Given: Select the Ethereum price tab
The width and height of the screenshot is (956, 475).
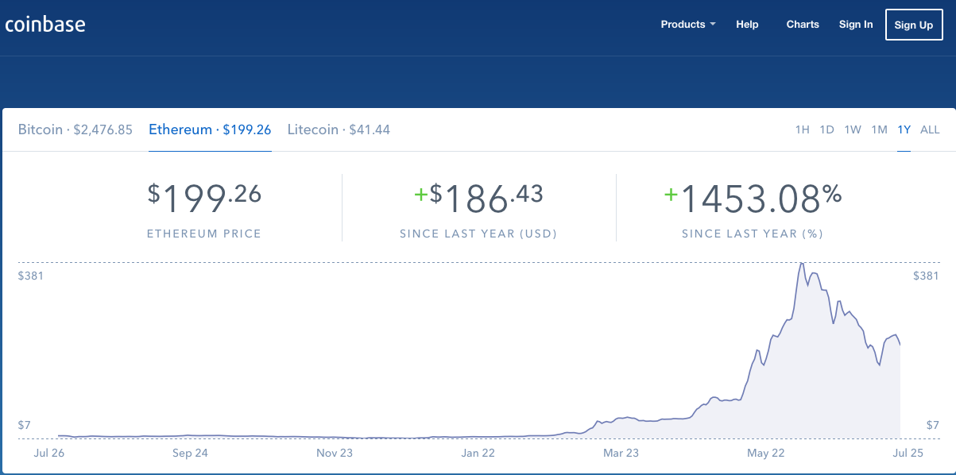Looking at the screenshot, I should pos(210,129).
